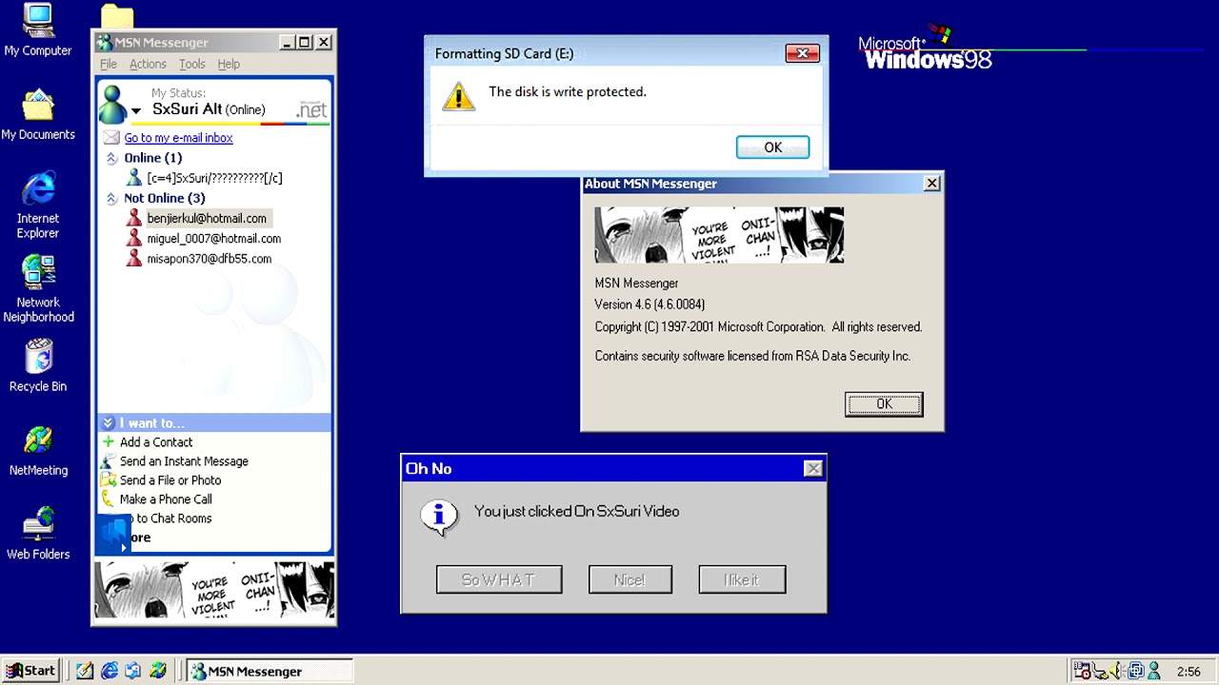The width and height of the screenshot is (1219, 685).
Task: Click Send an Instant Message text
Action: coord(184,461)
